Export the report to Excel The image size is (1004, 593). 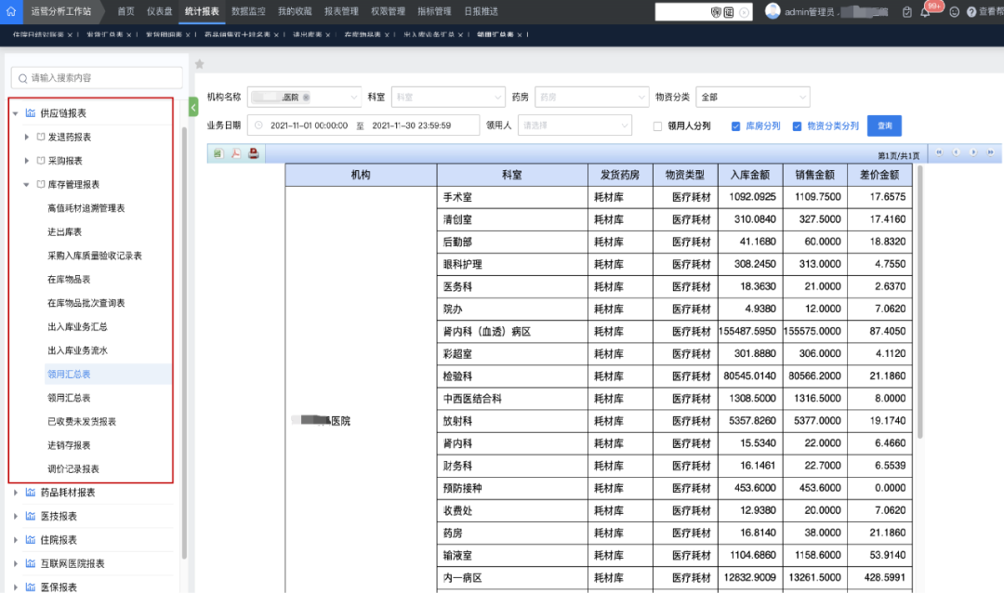218,153
